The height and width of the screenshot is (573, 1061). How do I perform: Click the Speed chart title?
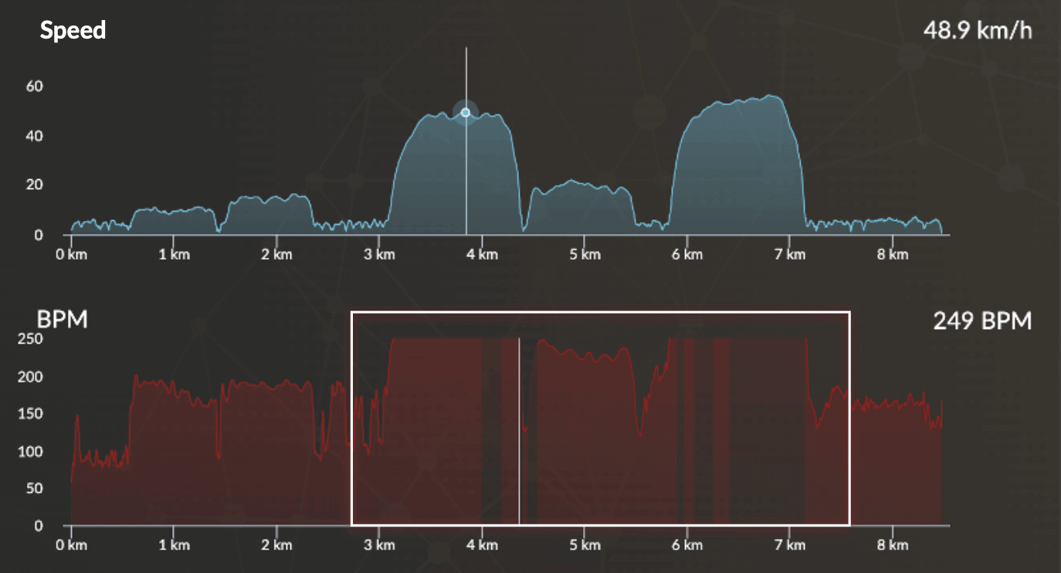[73, 31]
